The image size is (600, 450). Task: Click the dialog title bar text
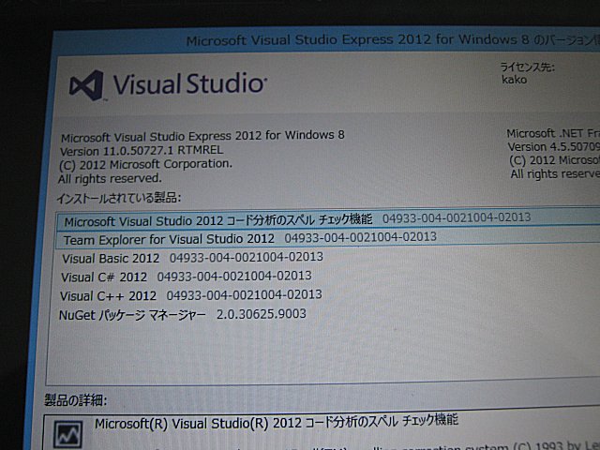pos(393,39)
